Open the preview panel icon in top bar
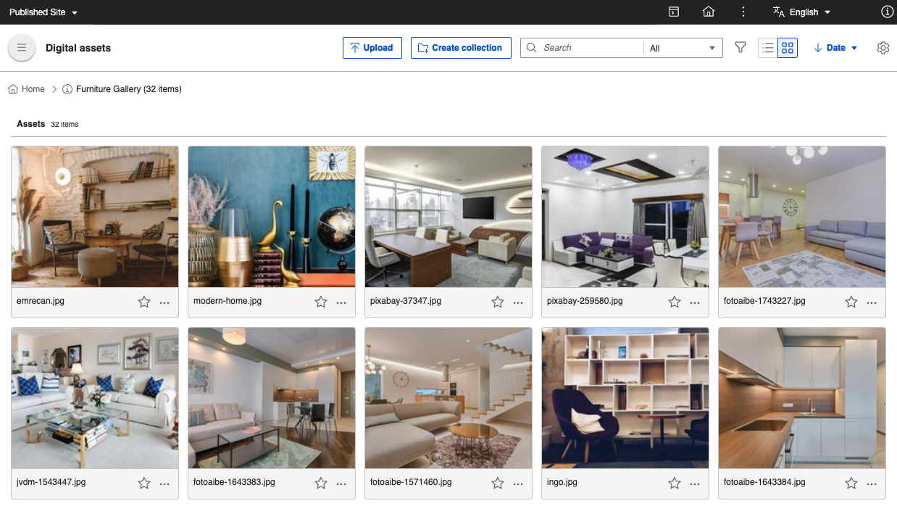897x506 pixels. coord(674,12)
